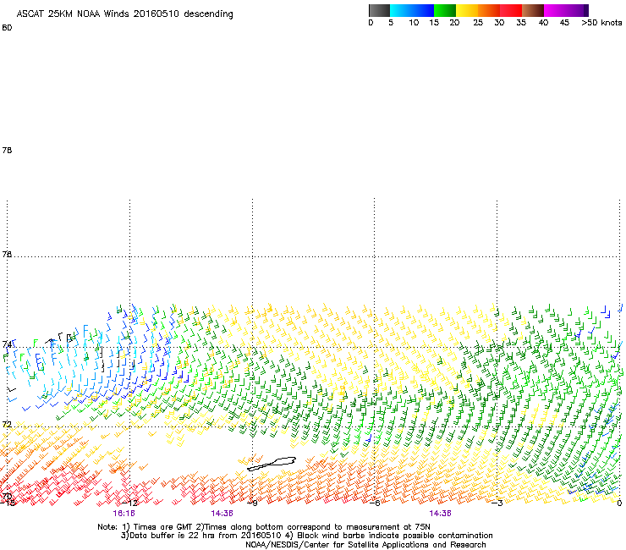Select the green 15-20 knots color segment
626x550 pixels.
445,10
